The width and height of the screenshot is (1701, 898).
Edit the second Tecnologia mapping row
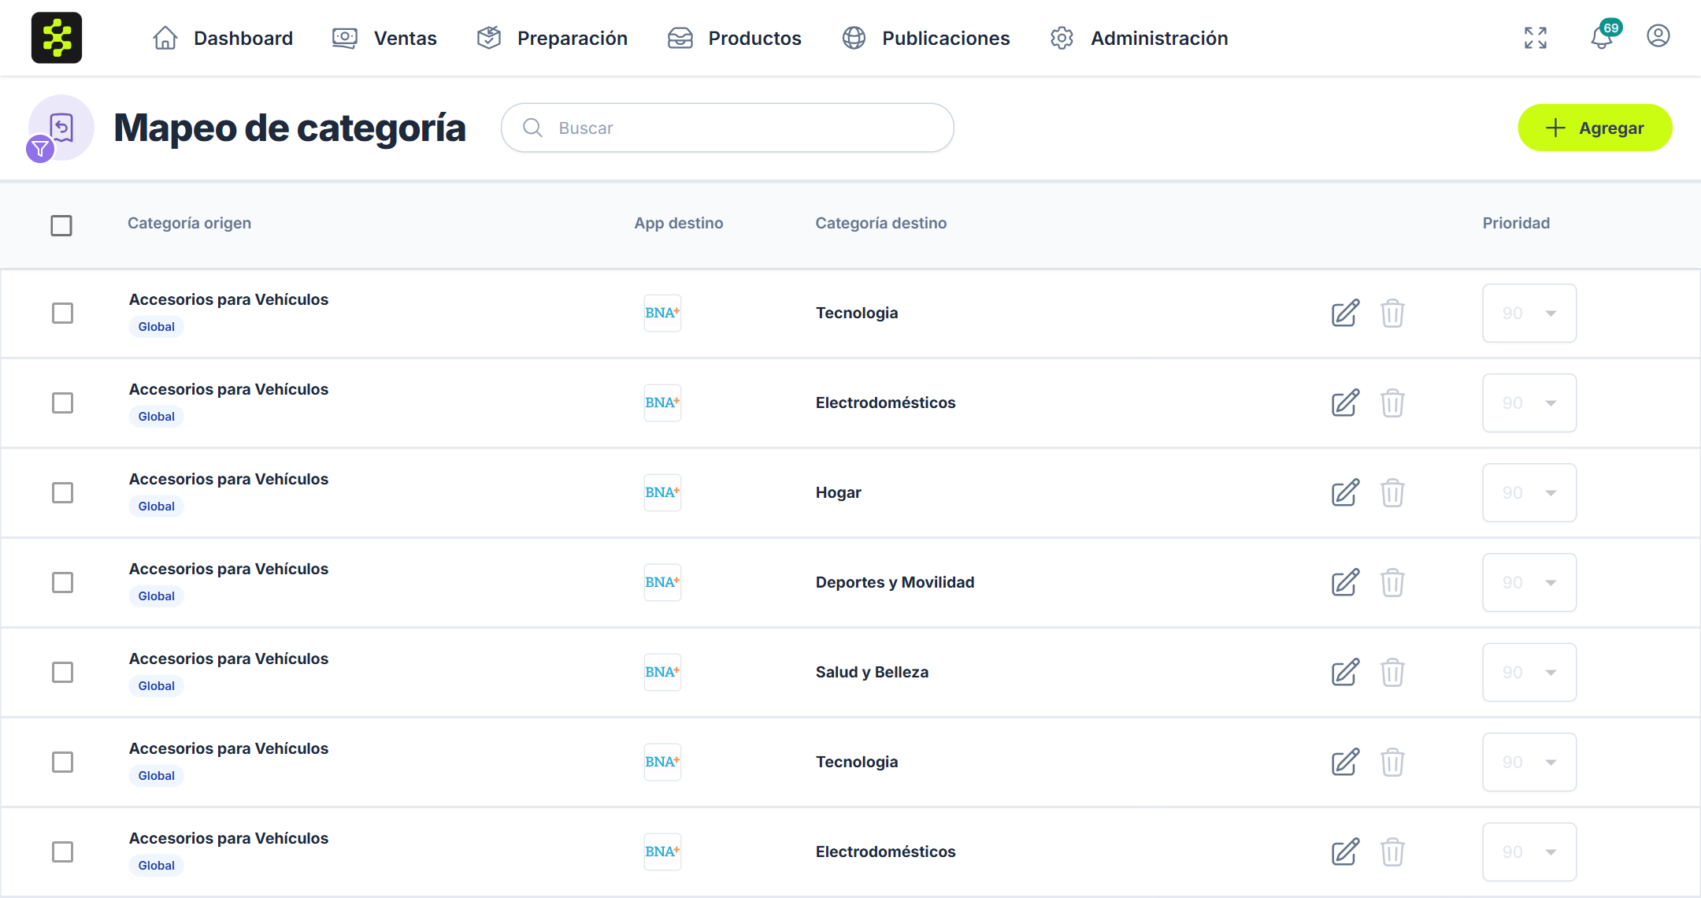pyautogui.click(x=1346, y=762)
